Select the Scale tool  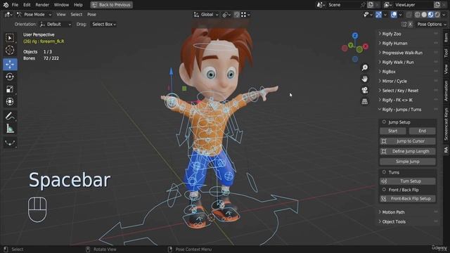pos(10,89)
